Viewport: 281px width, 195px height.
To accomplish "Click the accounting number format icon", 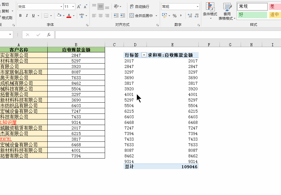I will 164,16.
